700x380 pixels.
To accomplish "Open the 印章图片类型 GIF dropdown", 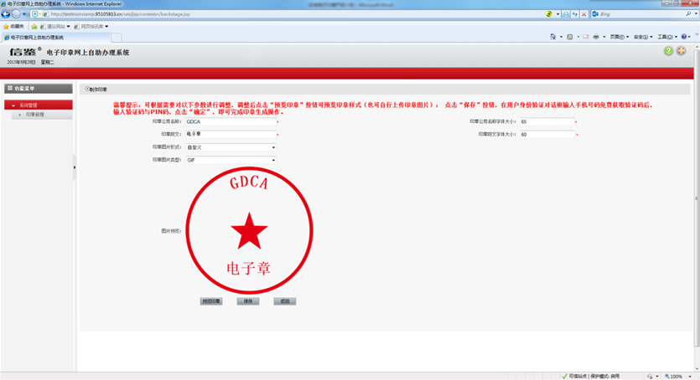I will 231,160.
